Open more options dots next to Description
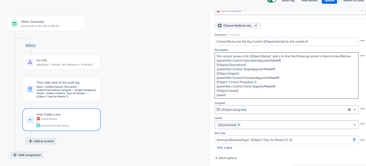 362,56
